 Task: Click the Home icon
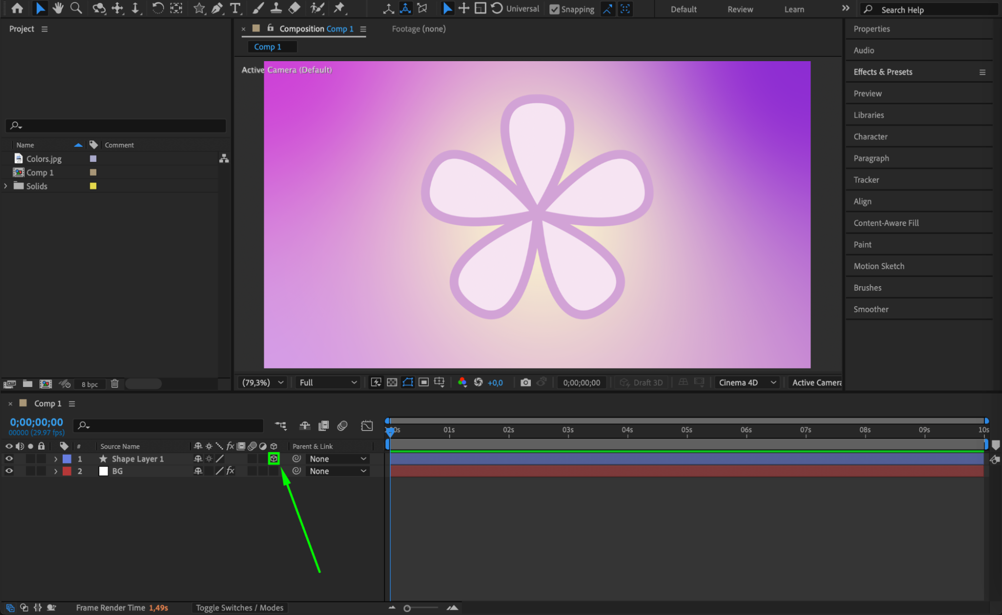pos(17,8)
